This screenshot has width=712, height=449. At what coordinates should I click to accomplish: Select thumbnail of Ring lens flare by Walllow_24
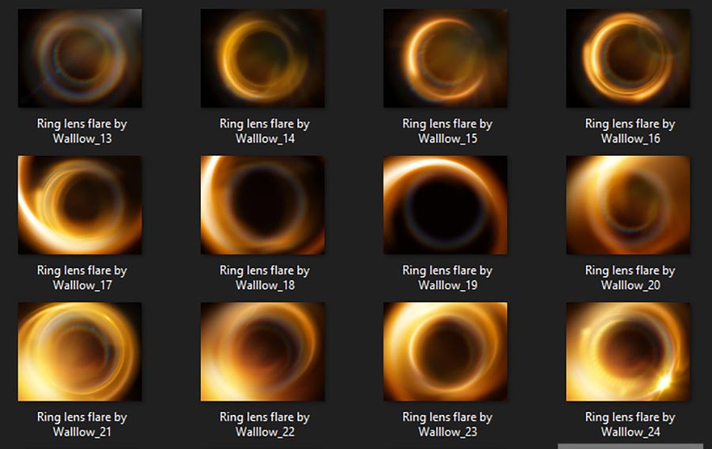(628, 352)
